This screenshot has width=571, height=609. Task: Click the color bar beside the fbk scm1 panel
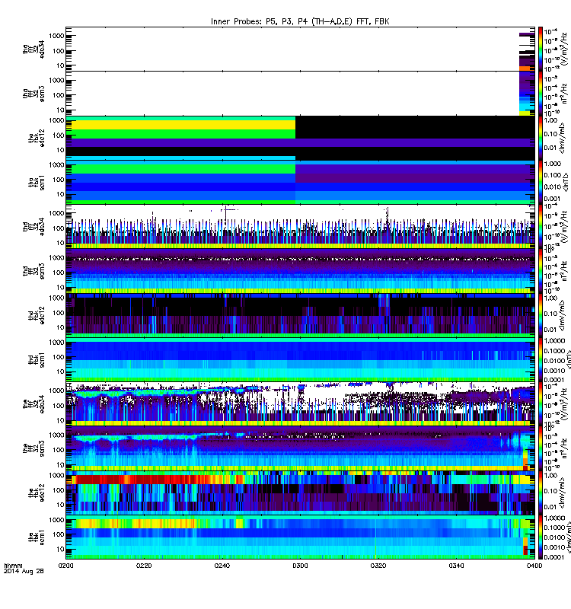click(541, 537)
